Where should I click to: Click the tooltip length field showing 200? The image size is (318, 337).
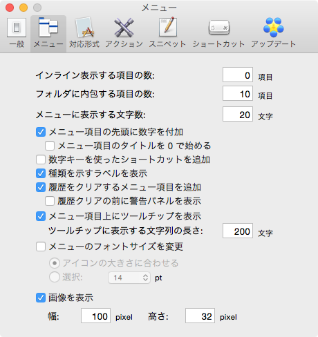[238, 231]
